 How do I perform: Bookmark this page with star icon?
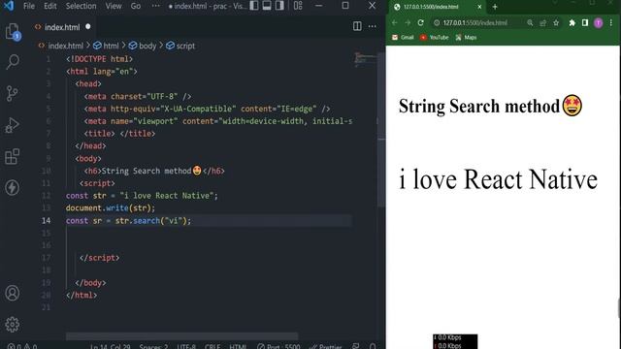pyautogui.click(x=556, y=23)
